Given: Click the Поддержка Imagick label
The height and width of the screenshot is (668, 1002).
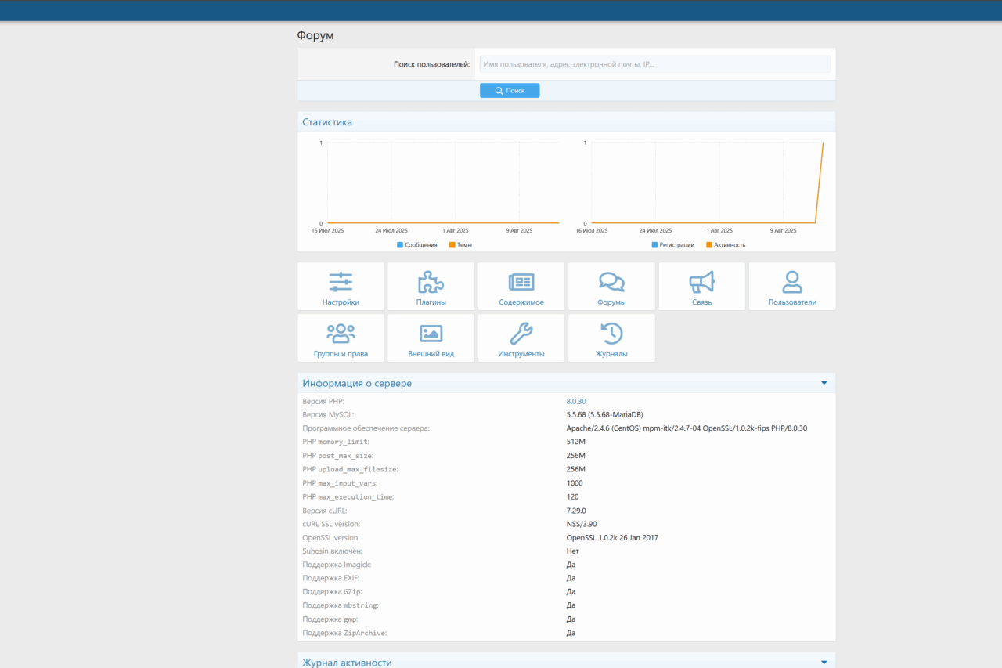Looking at the screenshot, I should pyautogui.click(x=337, y=565).
